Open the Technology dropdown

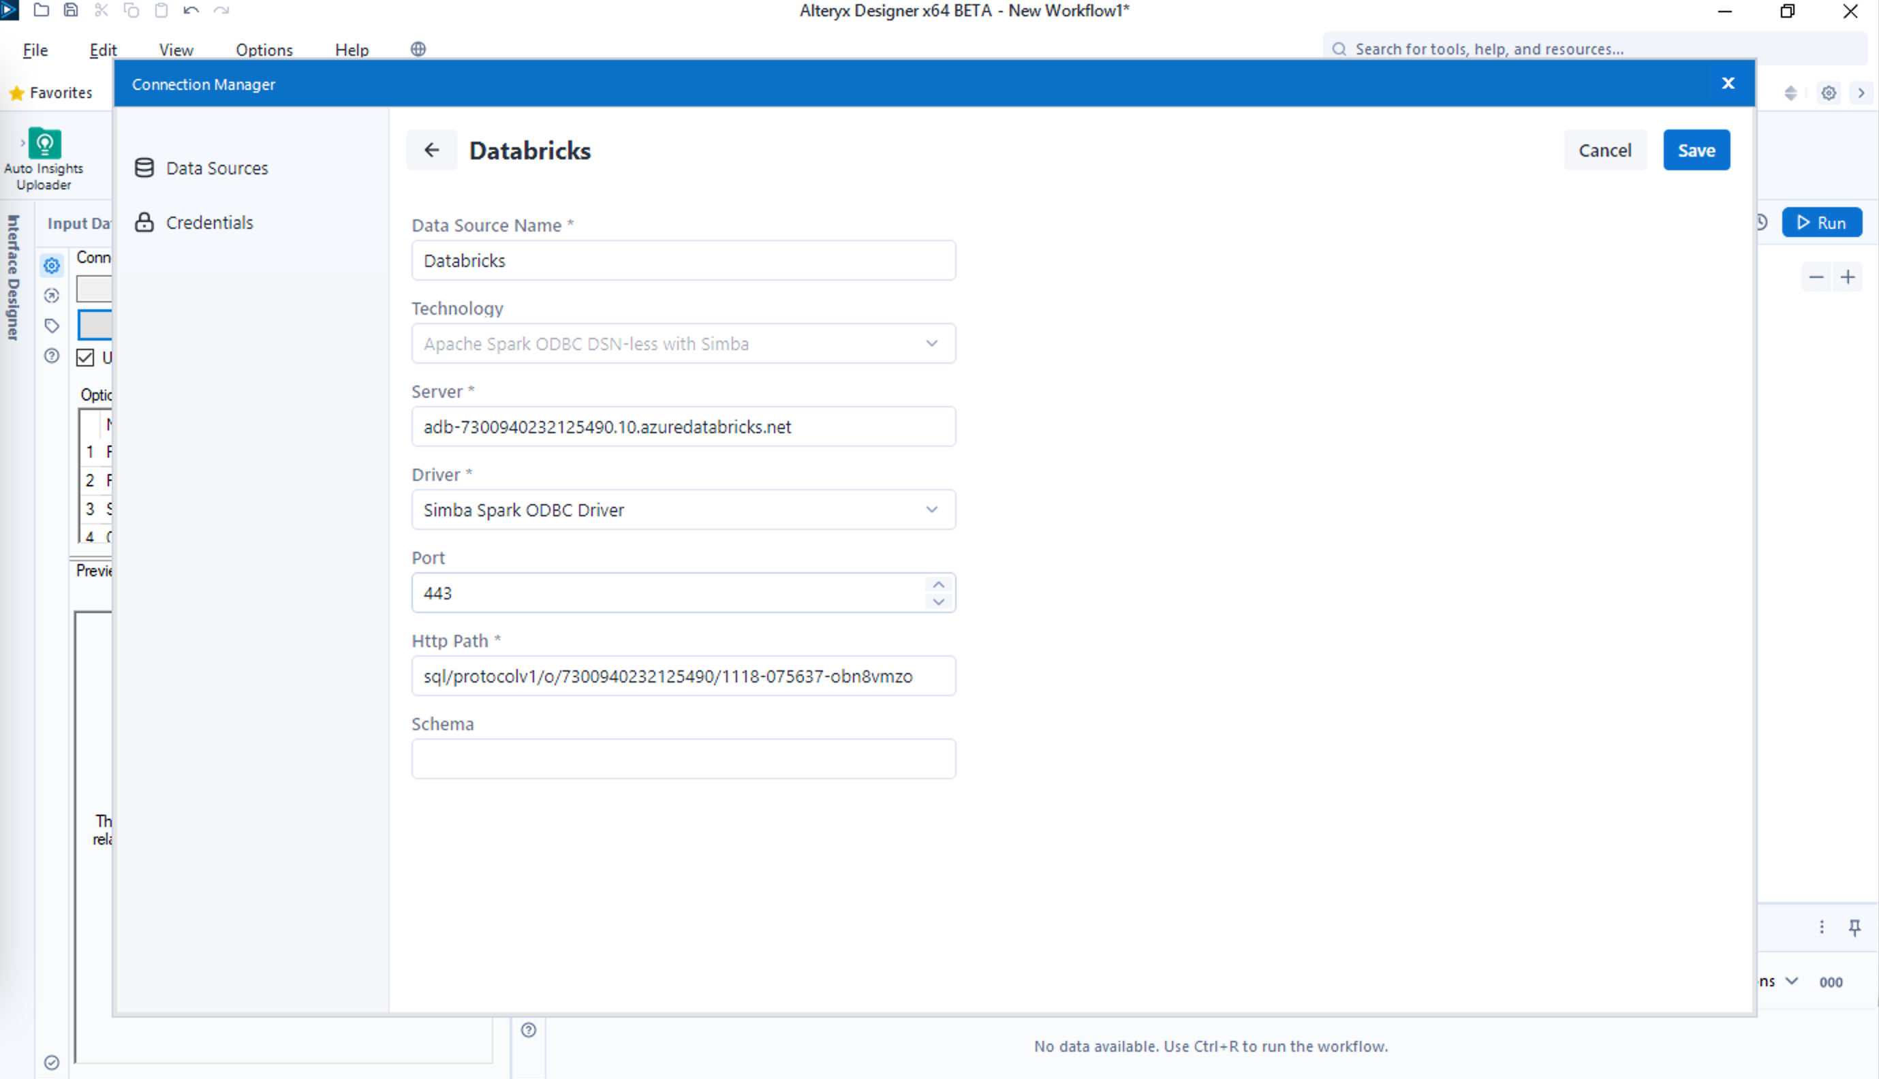pos(931,344)
